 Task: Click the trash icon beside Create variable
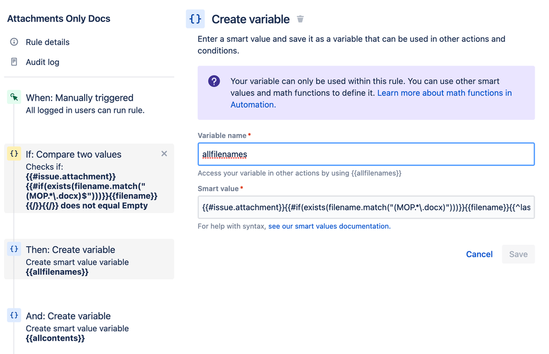300,19
